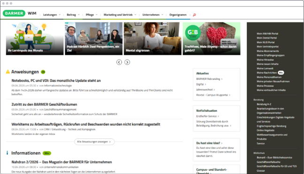The image size is (304, 174).
Task: Click the BARMER logo
Action: click(14, 14)
